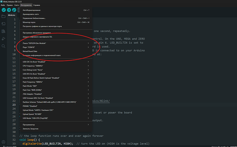The width and height of the screenshot is (237, 147).
Task: Open the Debug panel from the sidebar
Action: [x=3, y=39]
